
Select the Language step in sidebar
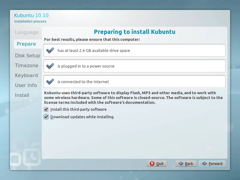coord(27,32)
